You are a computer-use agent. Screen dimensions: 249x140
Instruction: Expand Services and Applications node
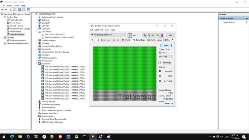point(2,43)
